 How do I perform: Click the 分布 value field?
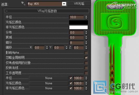(76, 33)
